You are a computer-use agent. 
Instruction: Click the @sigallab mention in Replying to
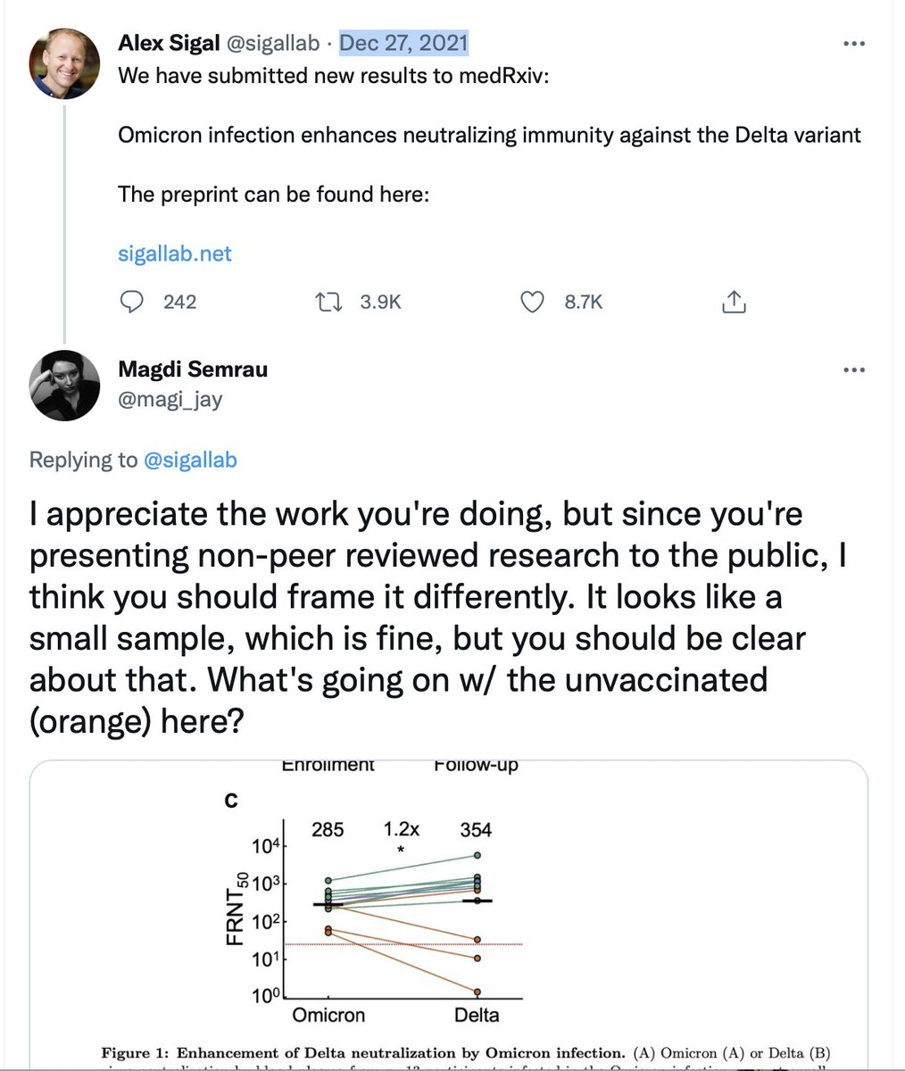click(190, 460)
